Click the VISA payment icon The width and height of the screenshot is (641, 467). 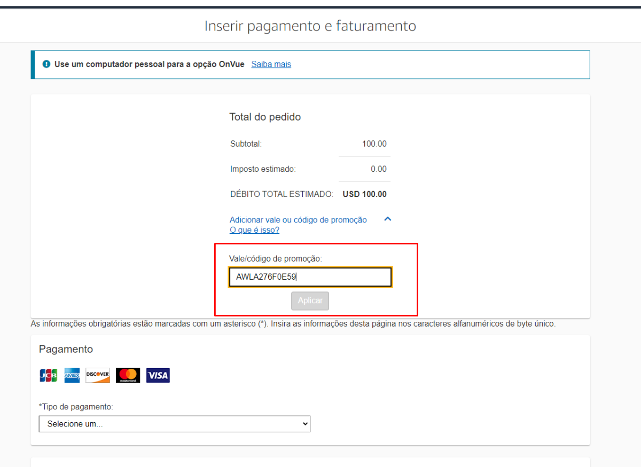coord(158,375)
